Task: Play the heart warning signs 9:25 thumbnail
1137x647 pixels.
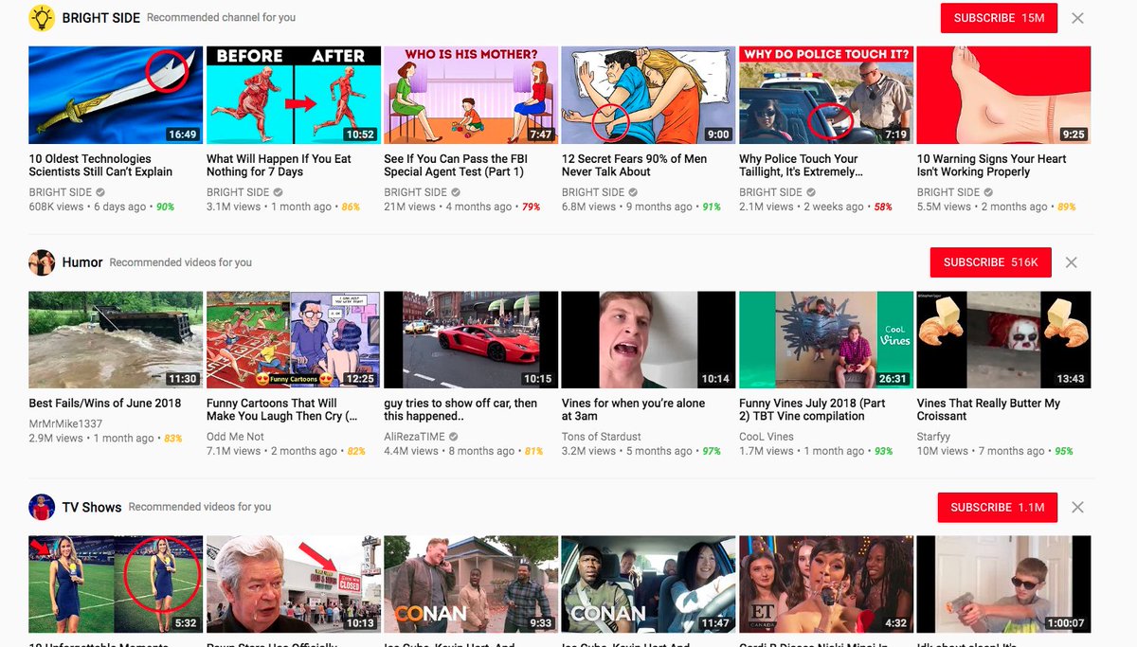Action: pyautogui.click(x=1004, y=95)
